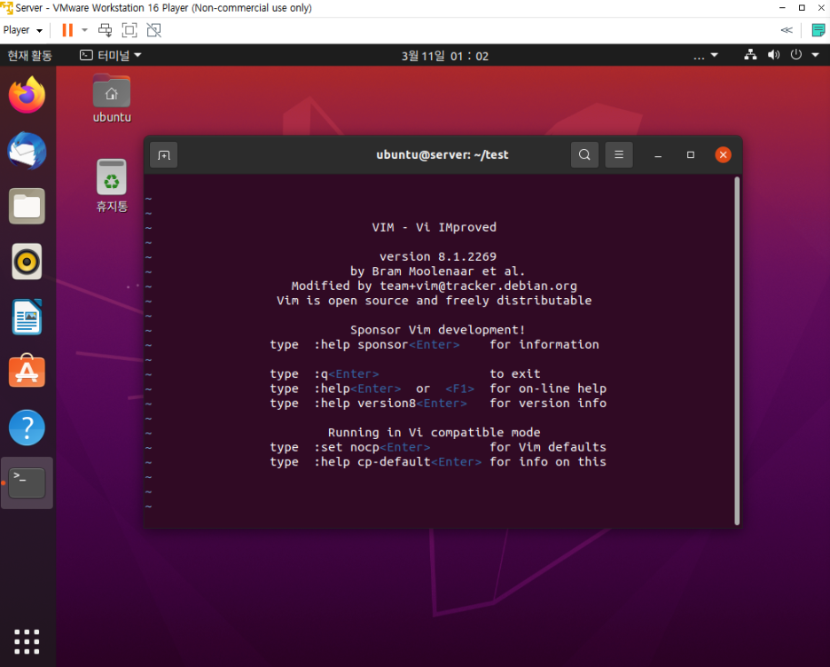Minimize the ubuntu@server terminal window
This screenshot has width=830, height=667.
[658, 155]
